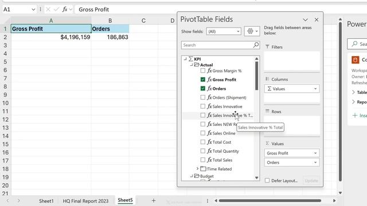Collapse the Actual folder
The height and width of the screenshot is (206, 367).
pos(191,65)
